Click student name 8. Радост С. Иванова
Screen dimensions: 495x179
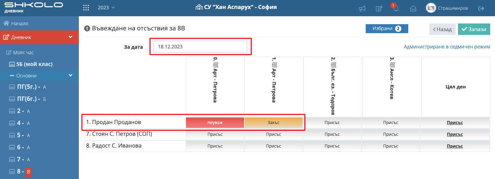(114, 146)
